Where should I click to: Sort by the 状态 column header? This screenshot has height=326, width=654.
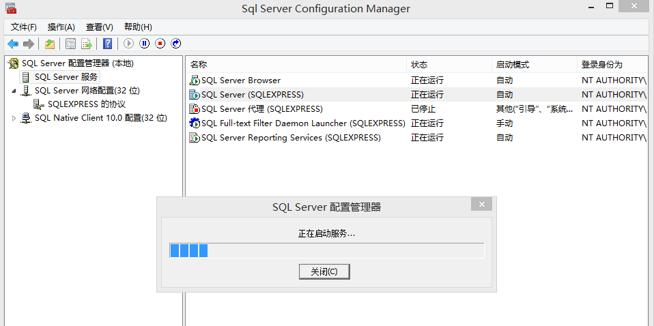click(x=449, y=65)
